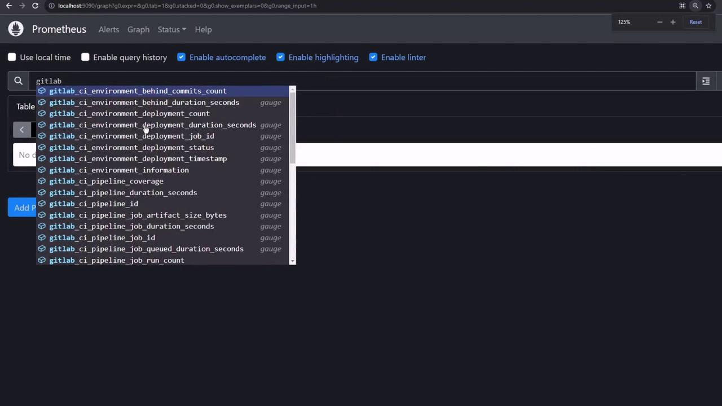The width and height of the screenshot is (722, 406).
Task: Select the gitlab_ci_pipeline_job_id suggestion
Action: (163, 237)
